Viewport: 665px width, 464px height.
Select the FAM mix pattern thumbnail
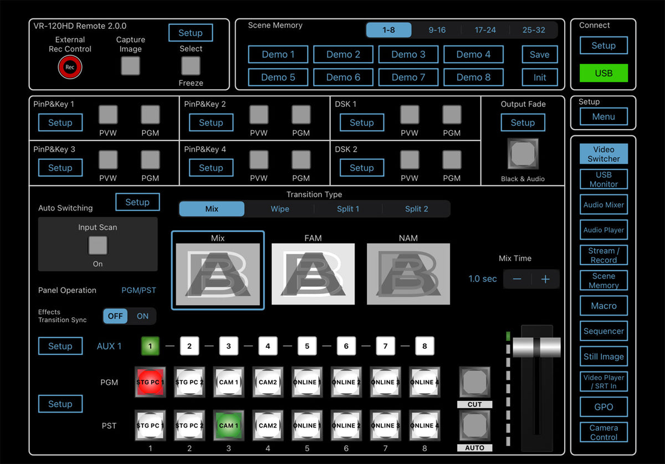click(313, 274)
